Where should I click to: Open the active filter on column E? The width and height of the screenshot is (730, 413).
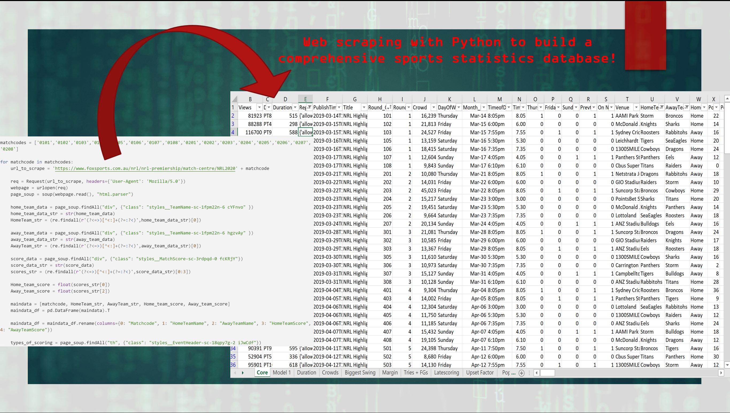[309, 107]
